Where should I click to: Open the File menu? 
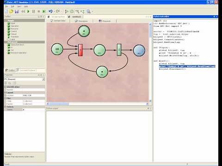pyautogui.click(x=6, y=6)
